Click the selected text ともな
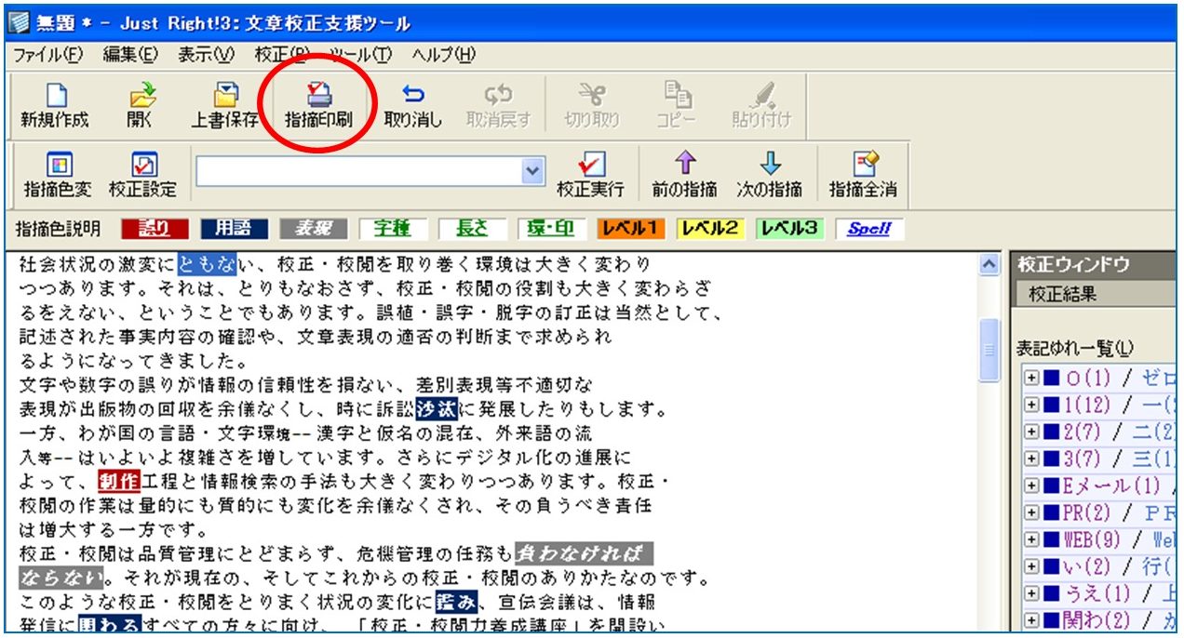 [x=206, y=264]
